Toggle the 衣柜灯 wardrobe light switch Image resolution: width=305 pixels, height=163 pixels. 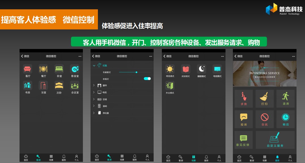(x=147, y=78)
